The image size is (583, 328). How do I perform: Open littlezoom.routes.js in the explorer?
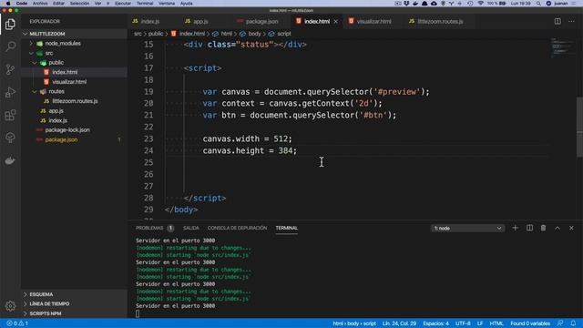[x=74, y=101]
